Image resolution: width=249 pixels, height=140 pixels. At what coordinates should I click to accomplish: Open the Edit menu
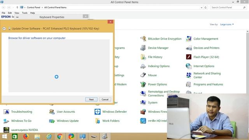[10, 13]
